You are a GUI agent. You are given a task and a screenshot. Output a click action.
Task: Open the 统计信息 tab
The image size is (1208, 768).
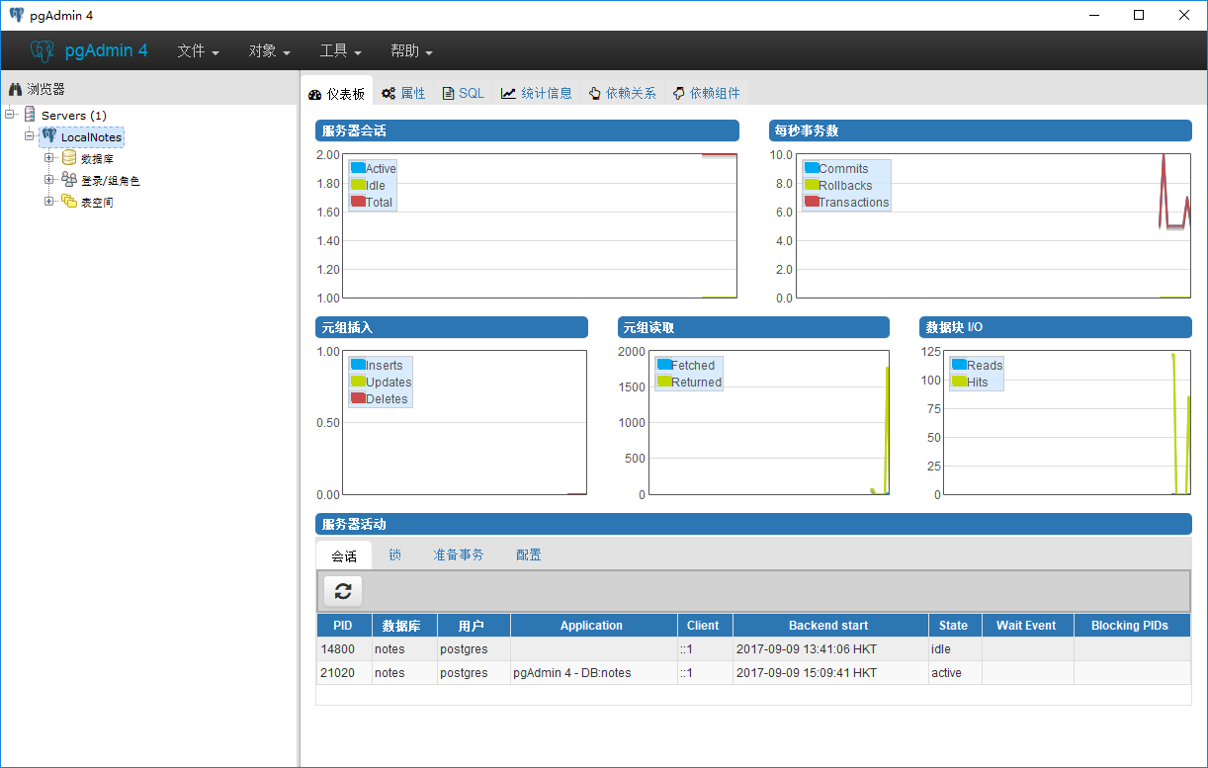[537, 93]
